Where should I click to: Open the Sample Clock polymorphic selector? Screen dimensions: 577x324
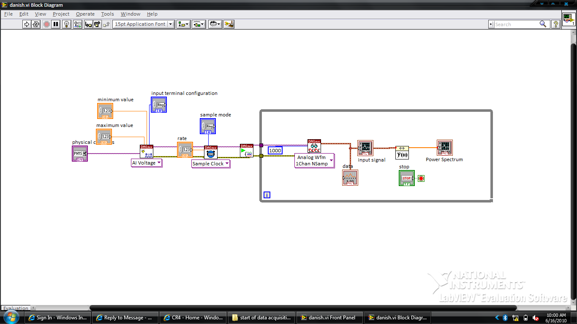pos(211,164)
